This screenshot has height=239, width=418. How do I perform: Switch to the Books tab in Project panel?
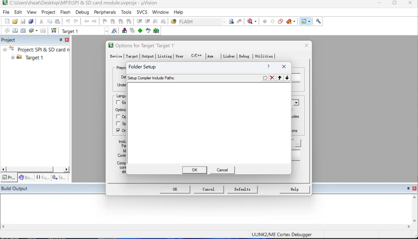(x=26, y=177)
